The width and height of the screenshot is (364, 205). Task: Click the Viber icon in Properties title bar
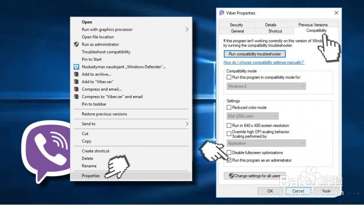tap(221, 13)
